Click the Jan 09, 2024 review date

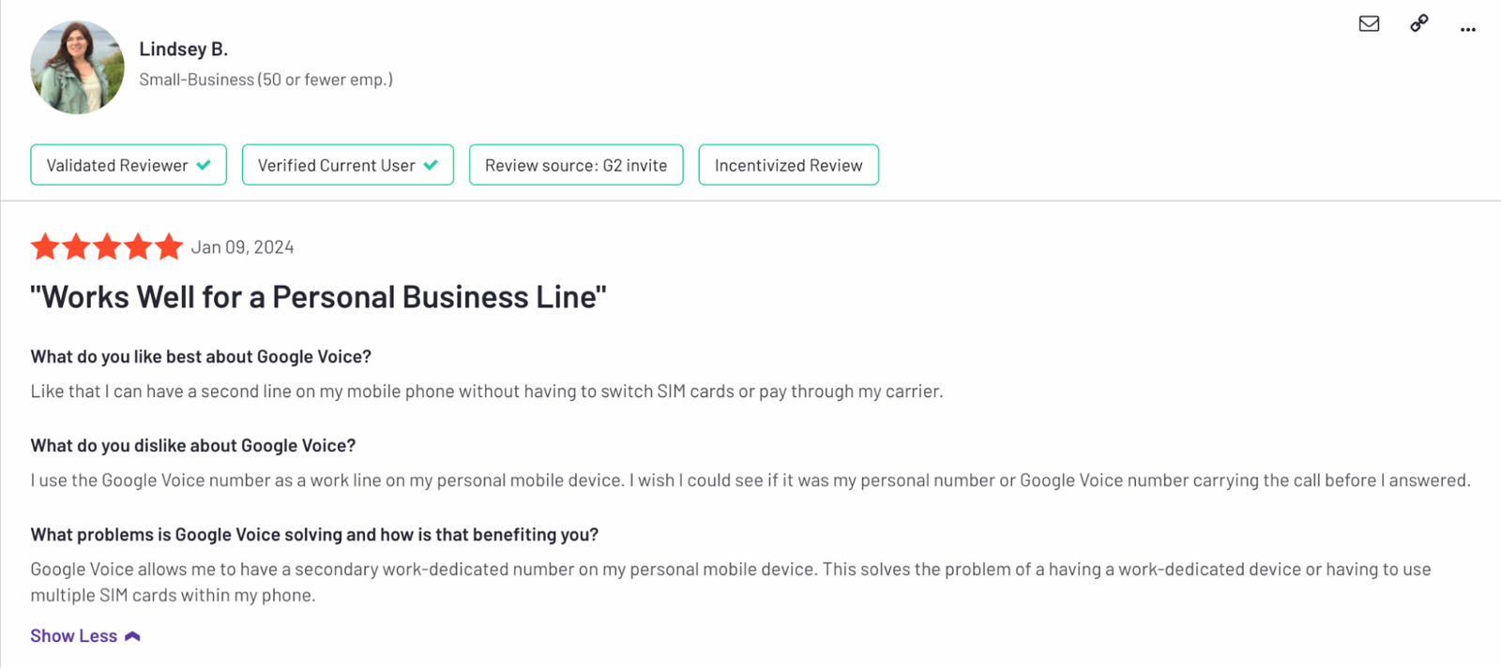point(243,247)
